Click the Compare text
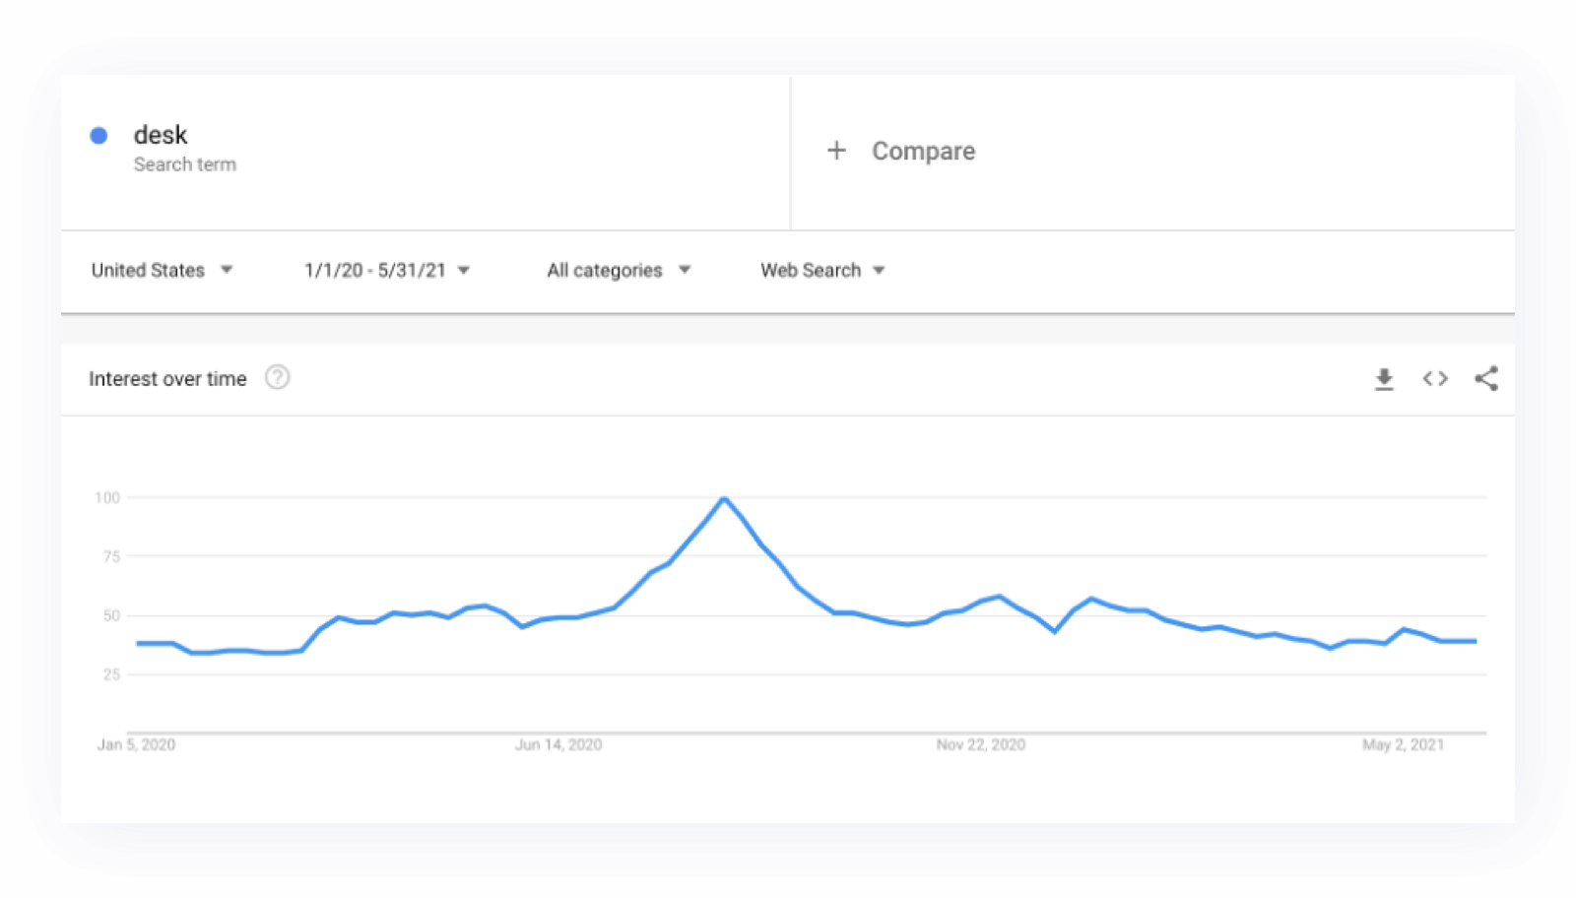 pos(923,151)
